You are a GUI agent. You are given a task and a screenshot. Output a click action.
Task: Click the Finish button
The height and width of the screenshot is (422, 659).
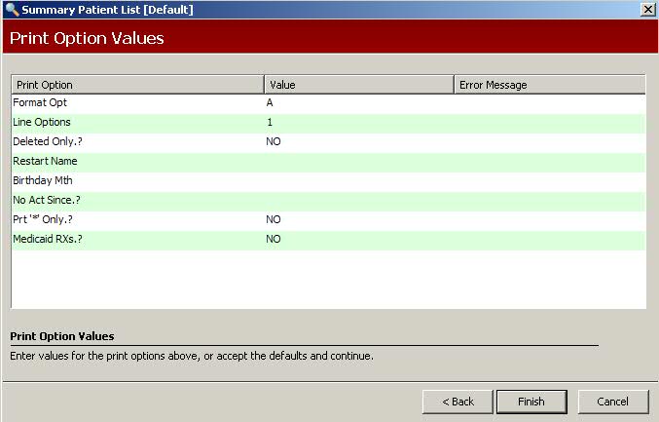531,402
